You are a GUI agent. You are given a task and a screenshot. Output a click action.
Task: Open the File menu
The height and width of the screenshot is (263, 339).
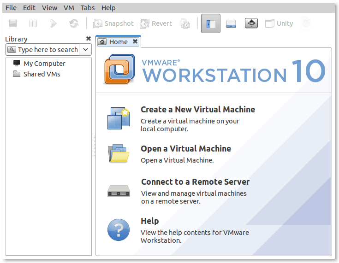tap(11, 8)
